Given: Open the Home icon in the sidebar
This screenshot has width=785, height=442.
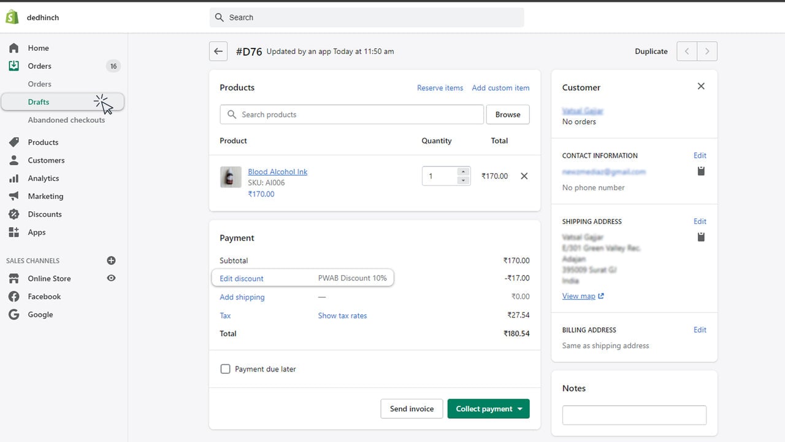Looking at the screenshot, I should click(x=14, y=48).
